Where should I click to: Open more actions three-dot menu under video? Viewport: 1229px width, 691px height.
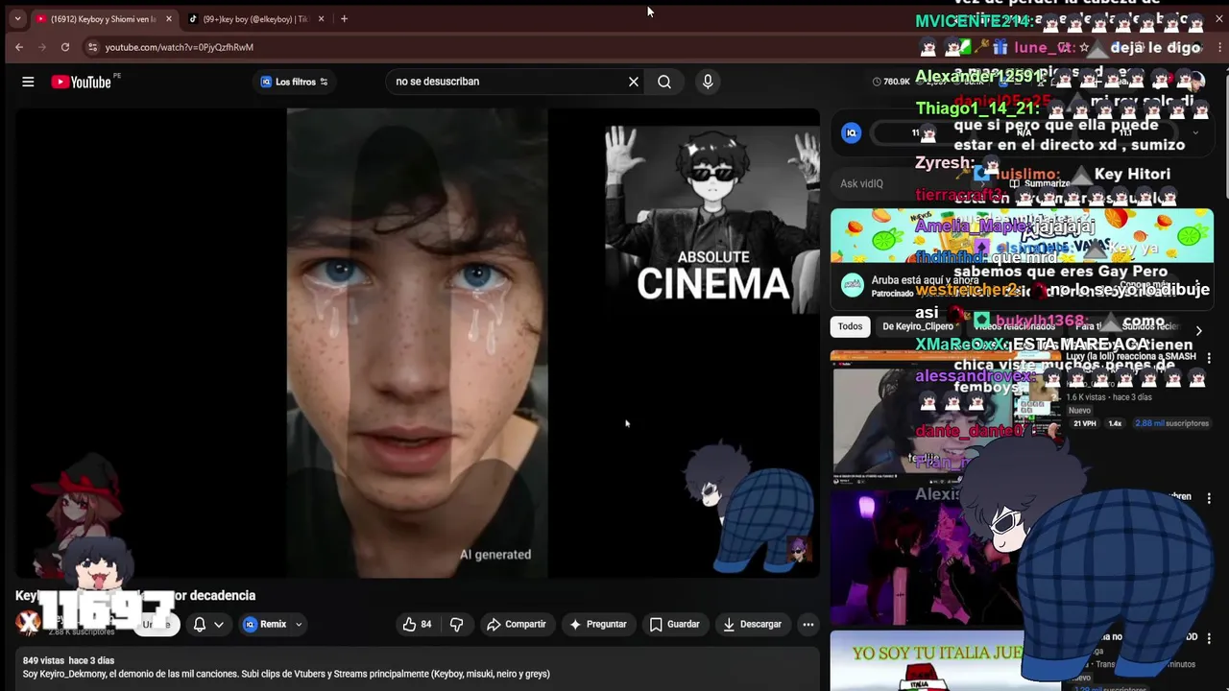(808, 624)
